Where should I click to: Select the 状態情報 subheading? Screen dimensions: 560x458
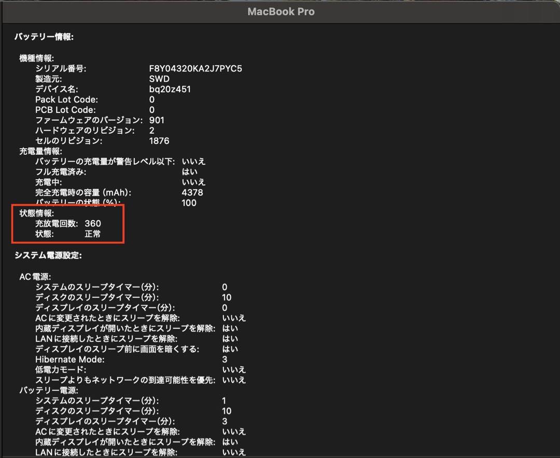tap(36, 213)
